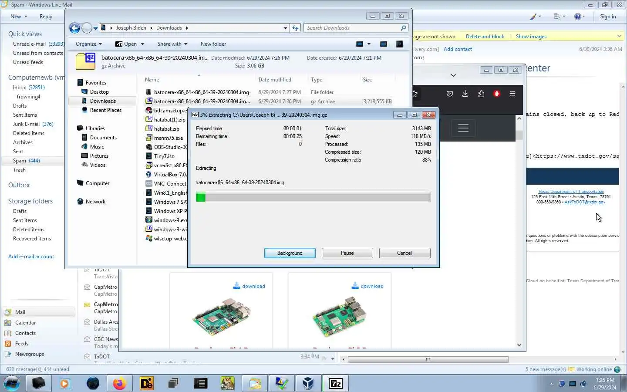
Task: Click Delete and block link
Action: 485,37
